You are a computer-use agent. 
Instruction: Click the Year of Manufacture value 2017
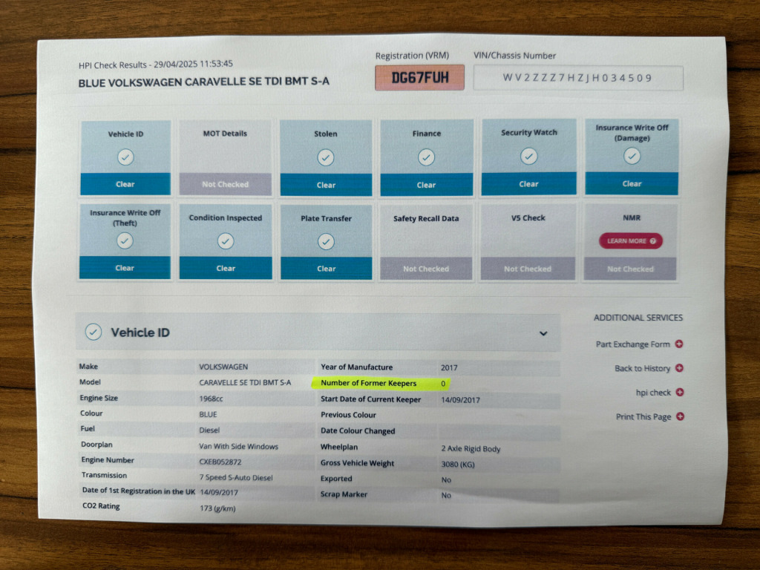point(449,368)
